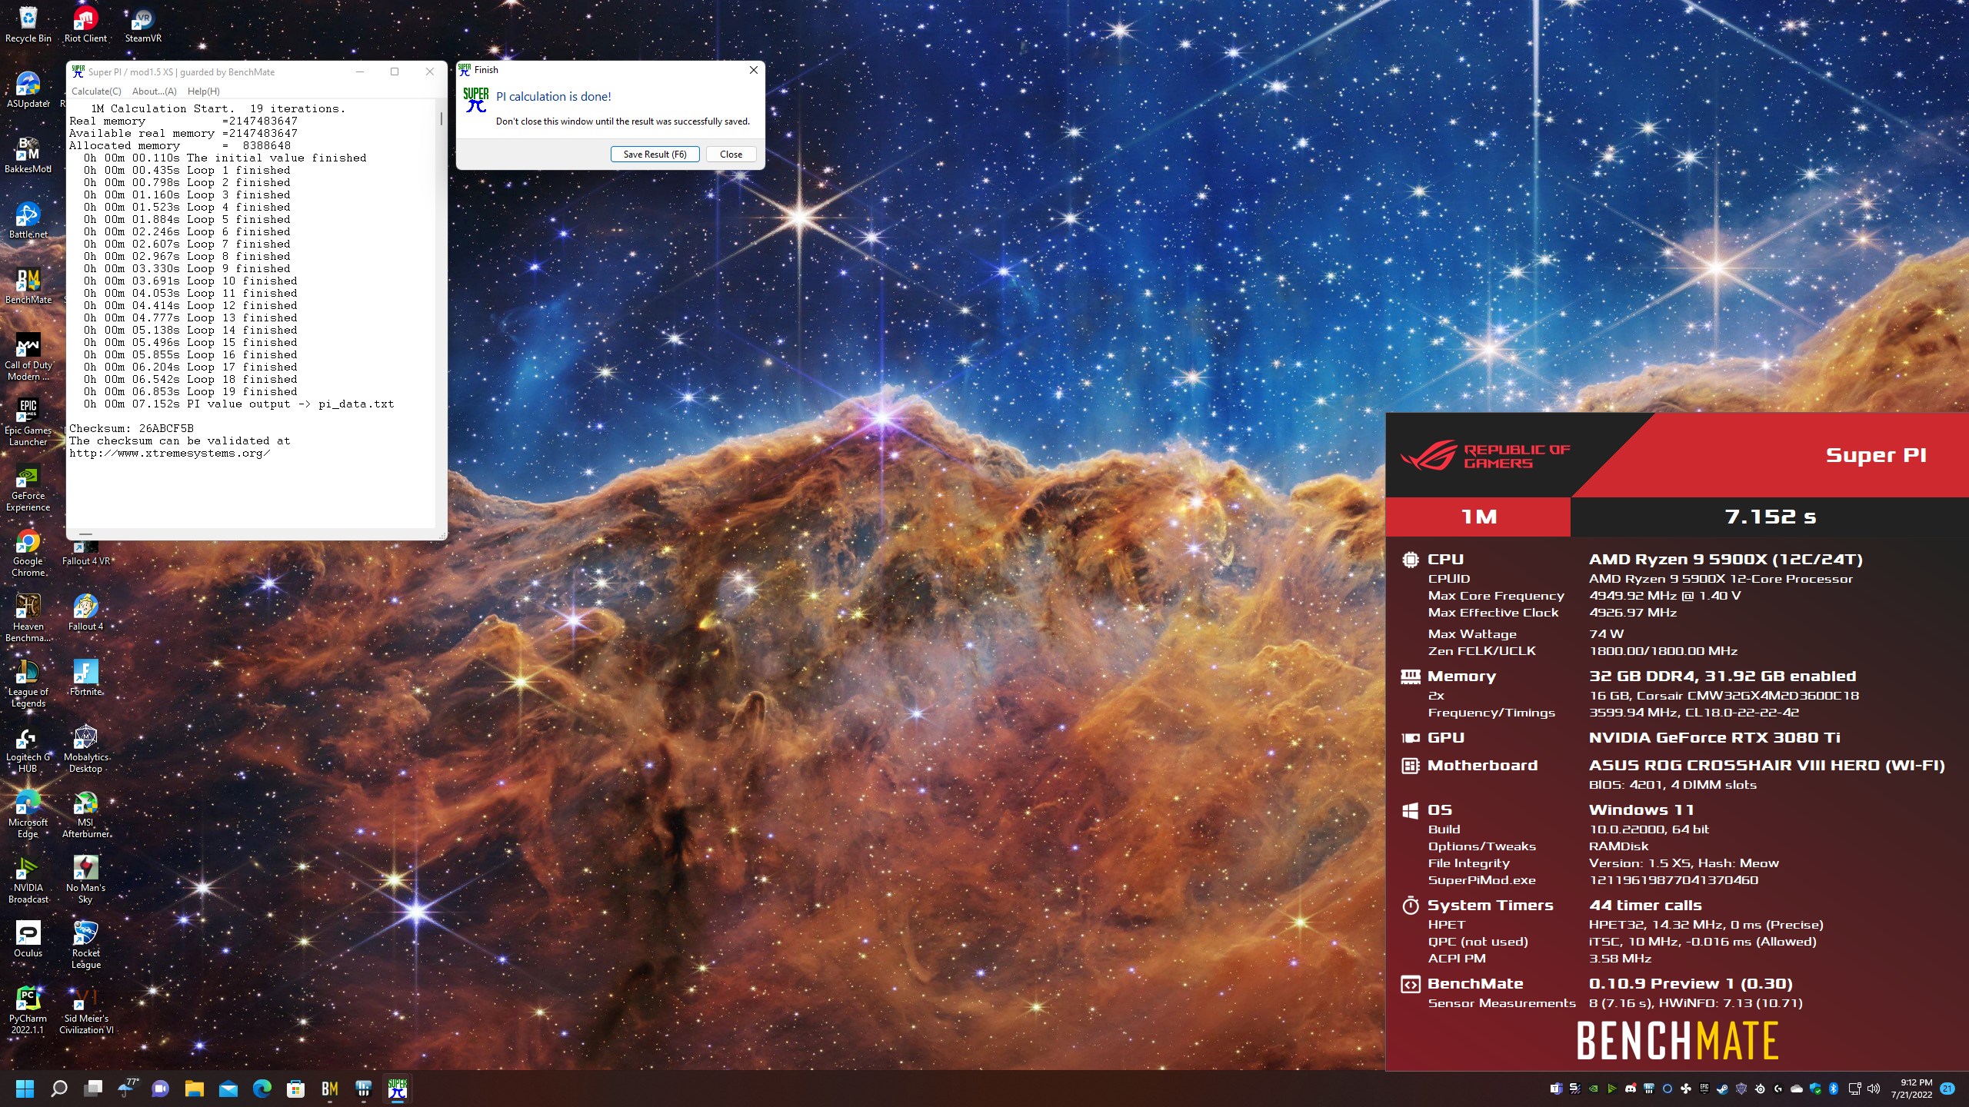Click the xtremesystems.org URL text
The height and width of the screenshot is (1107, 1969).
click(x=169, y=454)
